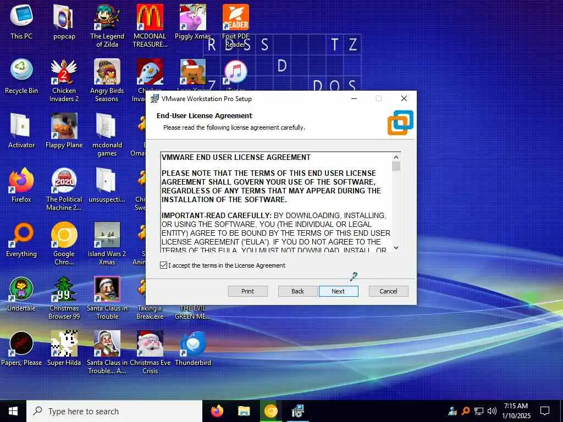Select the Super Hilda icon
The height and width of the screenshot is (422, 563).
click(x=64, y=349)
